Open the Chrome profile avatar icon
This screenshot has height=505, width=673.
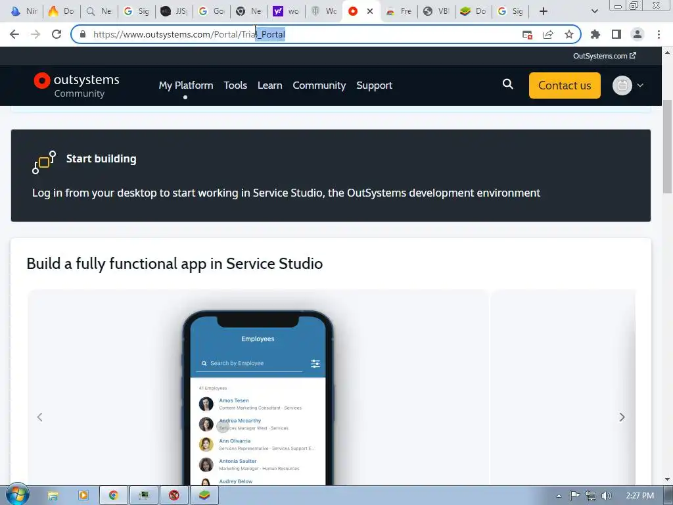click(x=638, y=34)
